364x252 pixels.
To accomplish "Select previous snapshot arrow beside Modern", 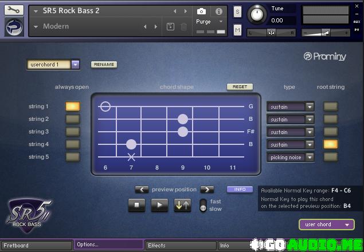I will [145, 27].
